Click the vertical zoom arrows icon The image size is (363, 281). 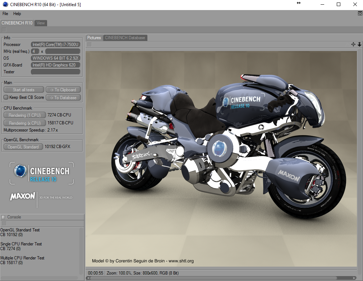point(359,44)
